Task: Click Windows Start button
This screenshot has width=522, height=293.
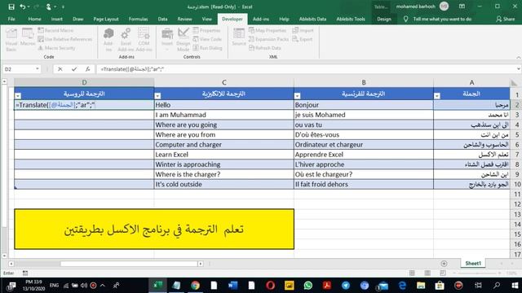Action: (x=515, y=286)
